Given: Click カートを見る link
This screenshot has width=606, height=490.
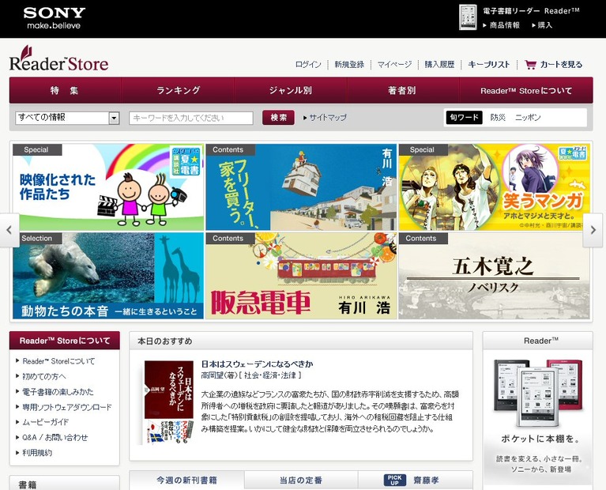Looking at the screenshot, I should coord(561,65).
